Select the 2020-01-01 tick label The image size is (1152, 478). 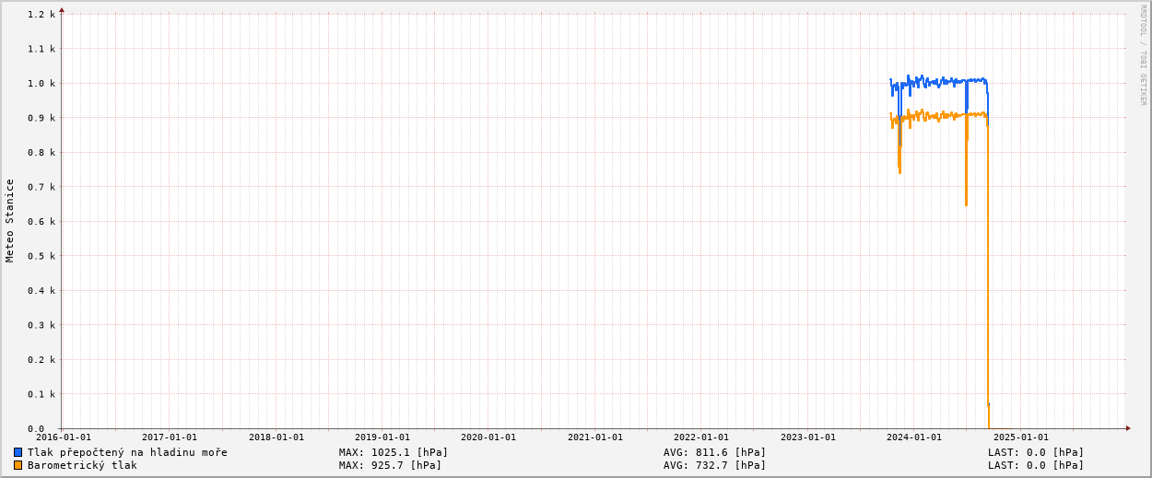coord(488,437)
